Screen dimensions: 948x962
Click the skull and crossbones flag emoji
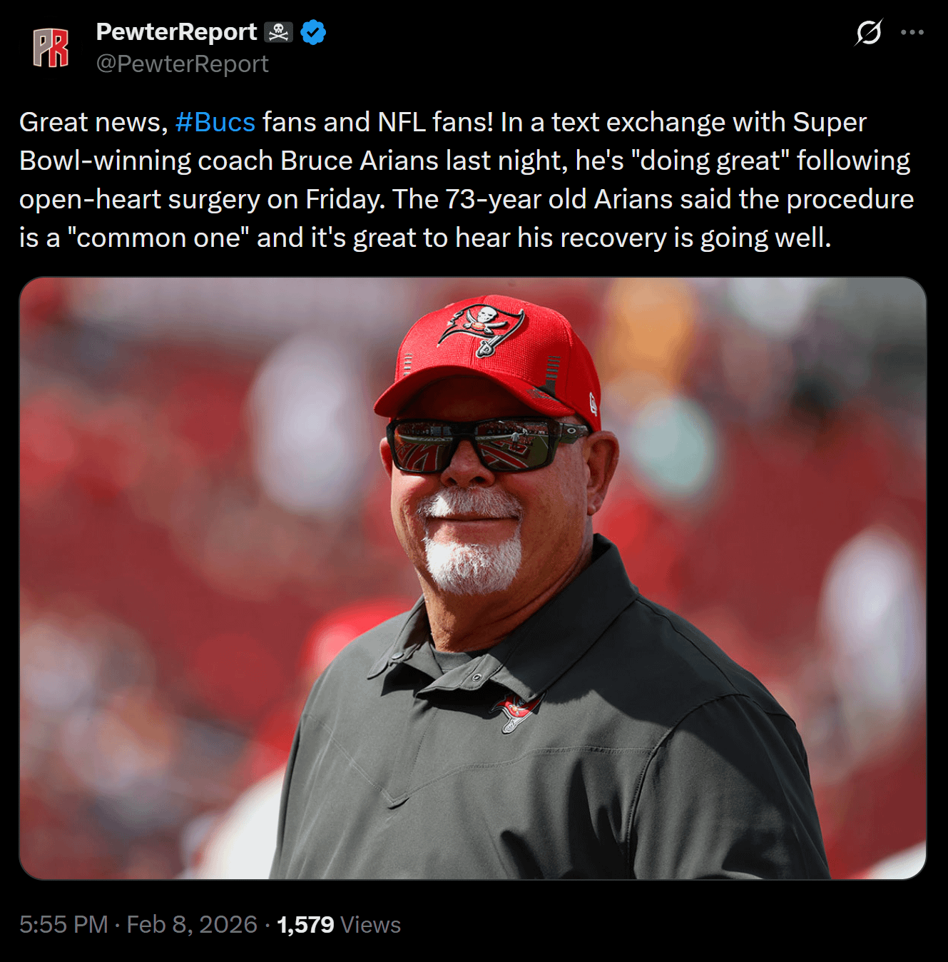tap(279, 32)
